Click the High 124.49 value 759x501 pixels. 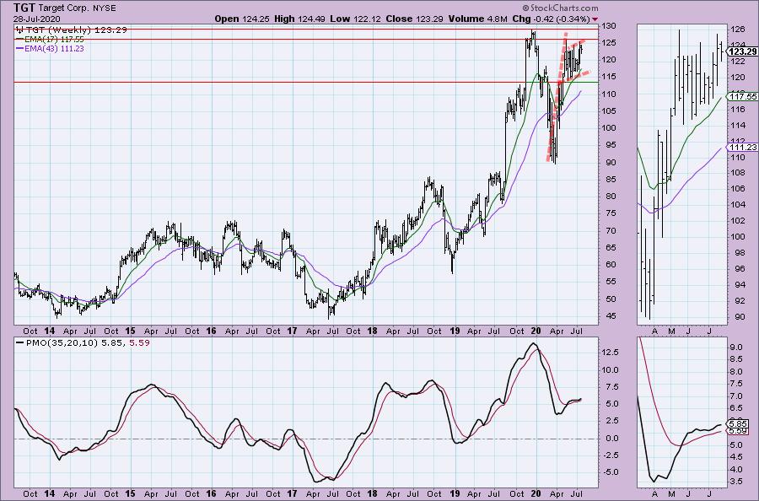300,19
